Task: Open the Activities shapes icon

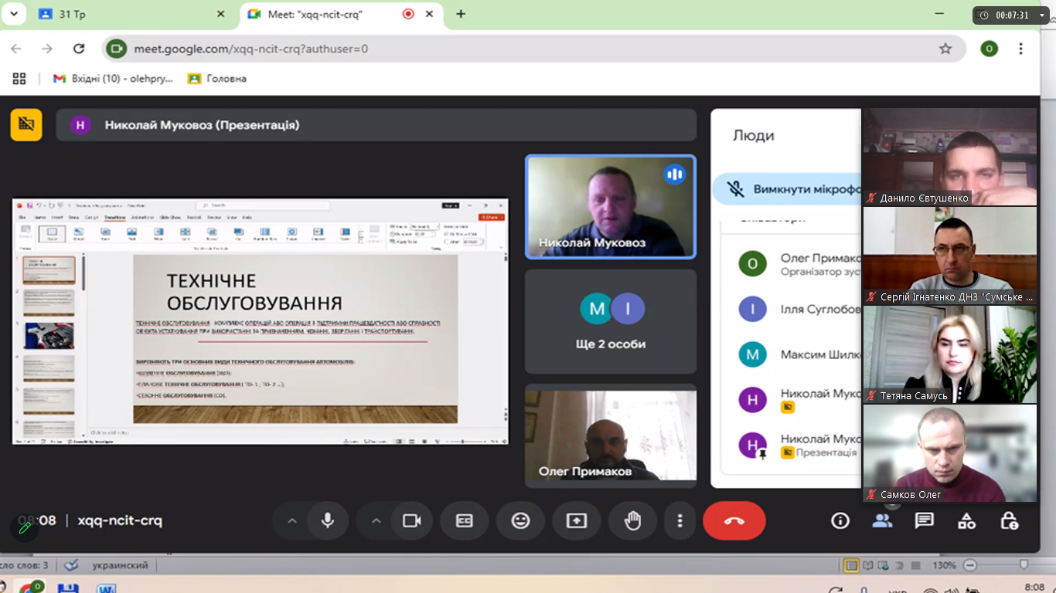Action: tap(966, 520)
